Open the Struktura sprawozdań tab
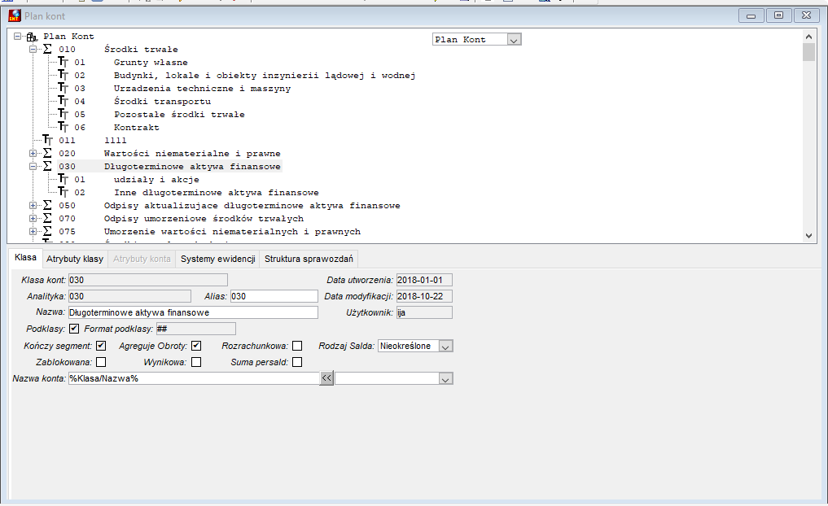Viewport: 828px width, 506px height. (309, 259)
